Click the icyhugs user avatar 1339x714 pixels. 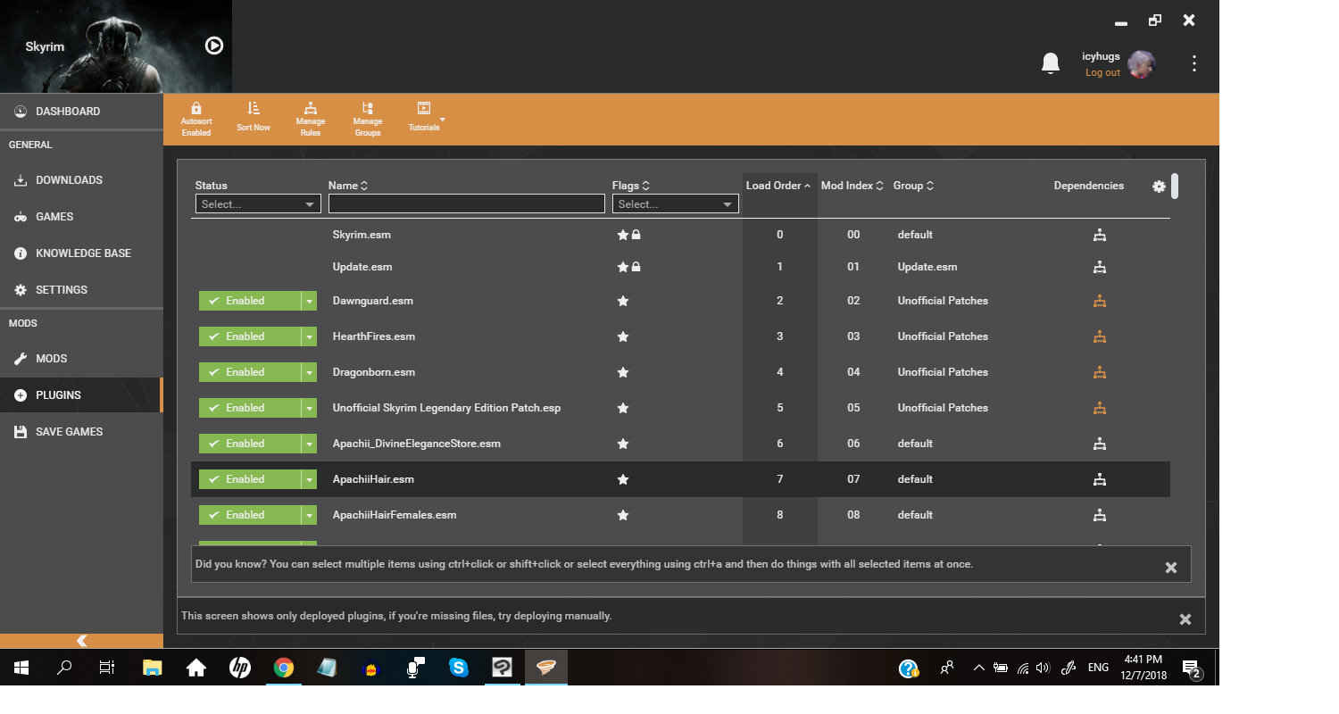click(1142, 64)
